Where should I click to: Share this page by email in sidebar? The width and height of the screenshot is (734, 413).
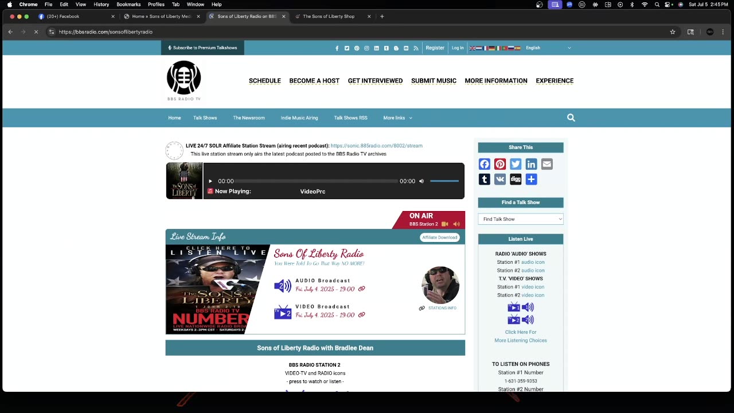coord(546,165)
